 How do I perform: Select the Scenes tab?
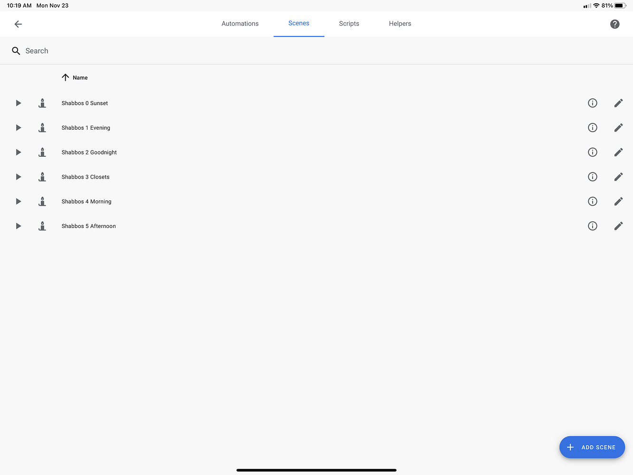point(298,23)
